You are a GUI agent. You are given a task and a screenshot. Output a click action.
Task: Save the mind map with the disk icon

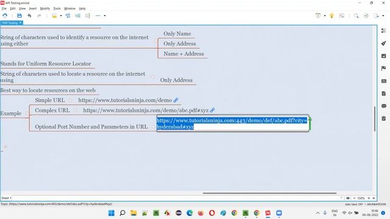tap(19, 16)
